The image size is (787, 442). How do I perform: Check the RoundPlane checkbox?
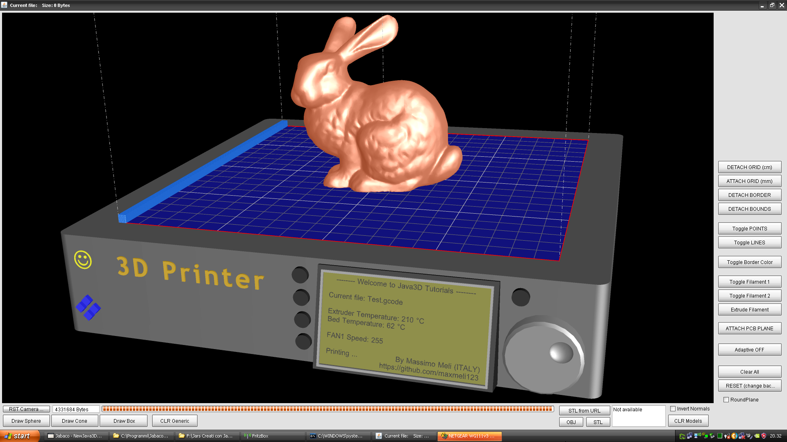tap(726, 399)
